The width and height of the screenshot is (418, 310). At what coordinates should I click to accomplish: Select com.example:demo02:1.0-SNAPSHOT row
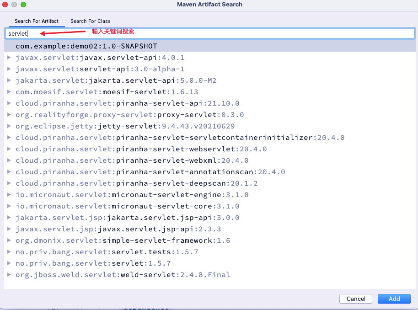click(x=210, y=46)
